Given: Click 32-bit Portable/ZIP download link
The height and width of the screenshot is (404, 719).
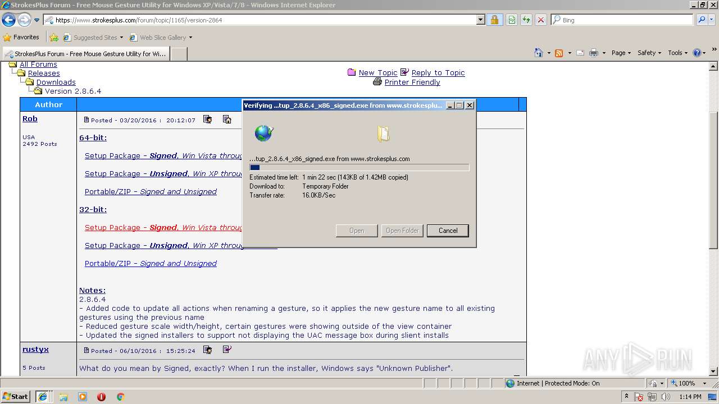Looking at the screenshot, I should pyautogui.click(x=151, y=264).
